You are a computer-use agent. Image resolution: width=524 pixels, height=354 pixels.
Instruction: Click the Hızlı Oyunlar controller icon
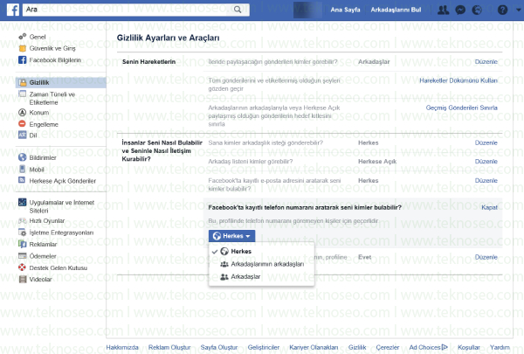(23, 220)
